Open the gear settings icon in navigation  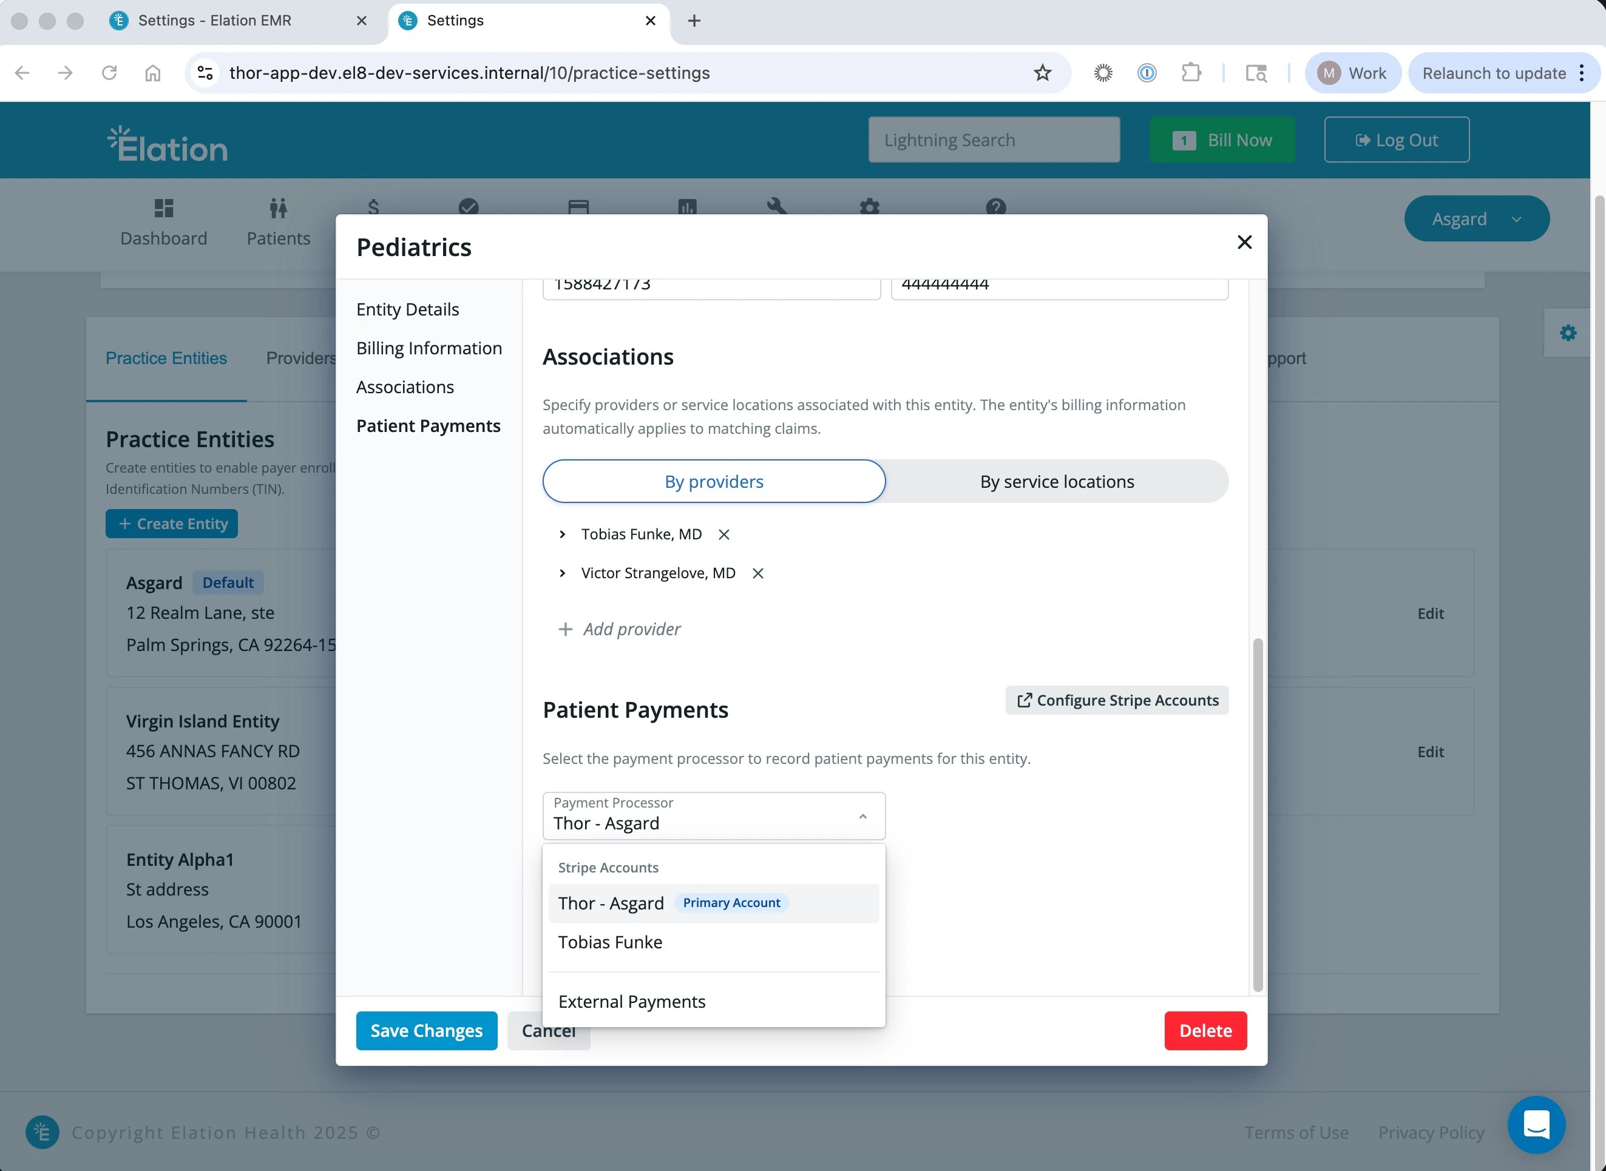point(869,208)
